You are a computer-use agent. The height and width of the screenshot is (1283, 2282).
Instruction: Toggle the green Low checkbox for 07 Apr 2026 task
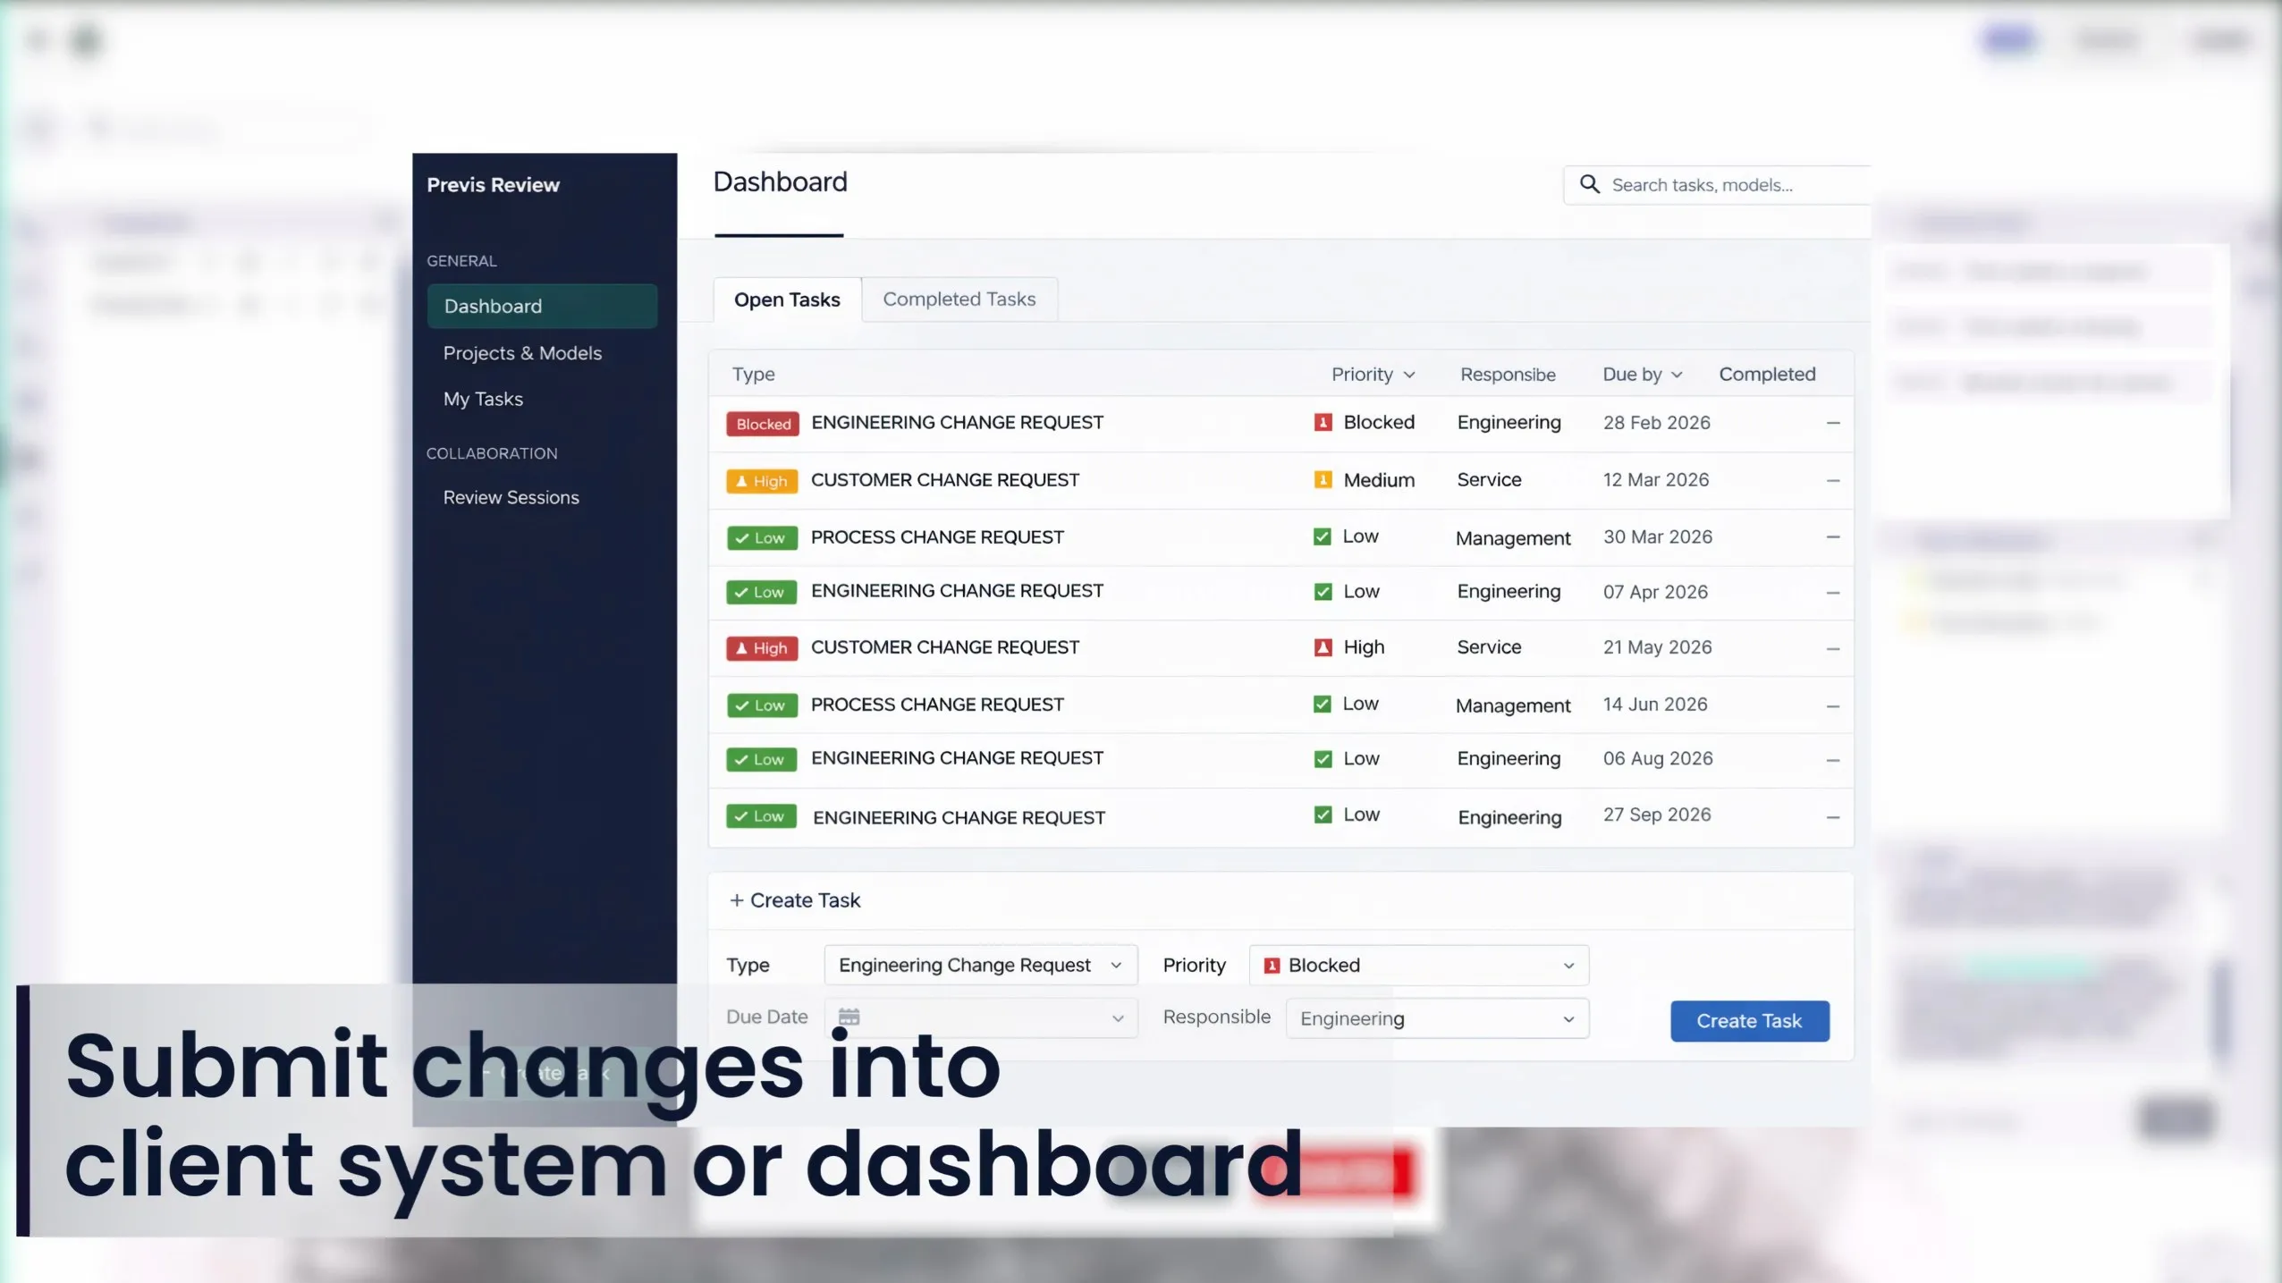(x=1323, y=592)
